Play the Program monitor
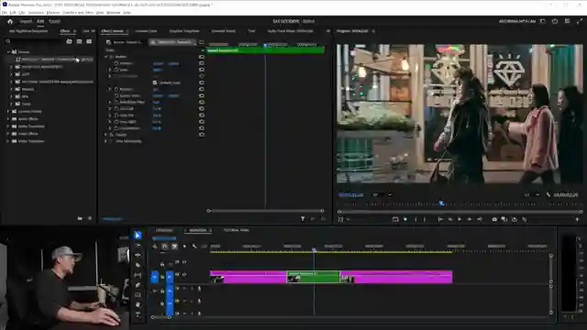 point(460,219)
